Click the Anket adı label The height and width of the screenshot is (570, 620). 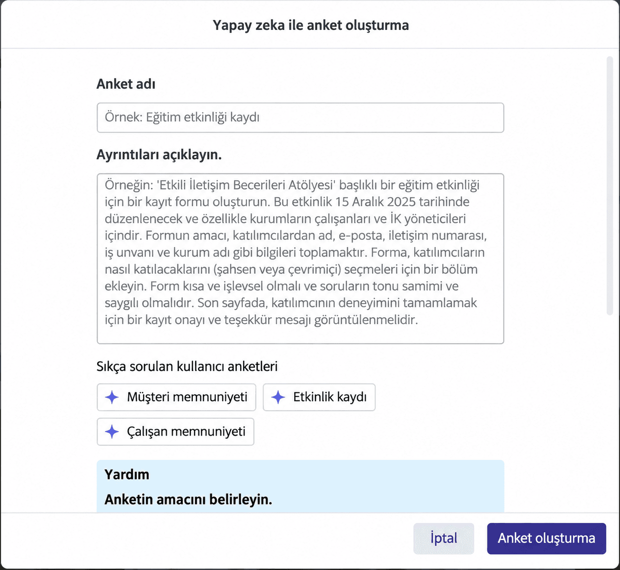126,84
